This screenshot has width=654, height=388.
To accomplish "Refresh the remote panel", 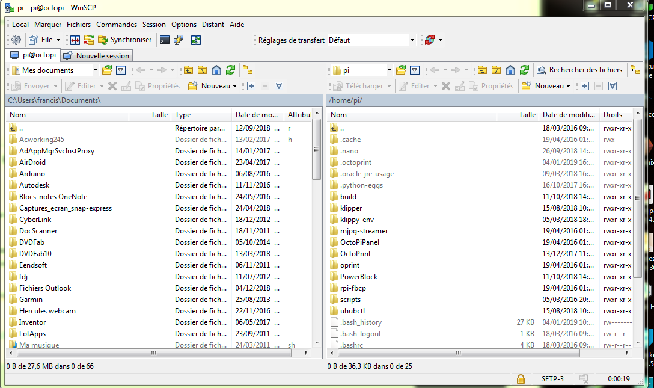I will pyautogui.click(x=524, y=70).
